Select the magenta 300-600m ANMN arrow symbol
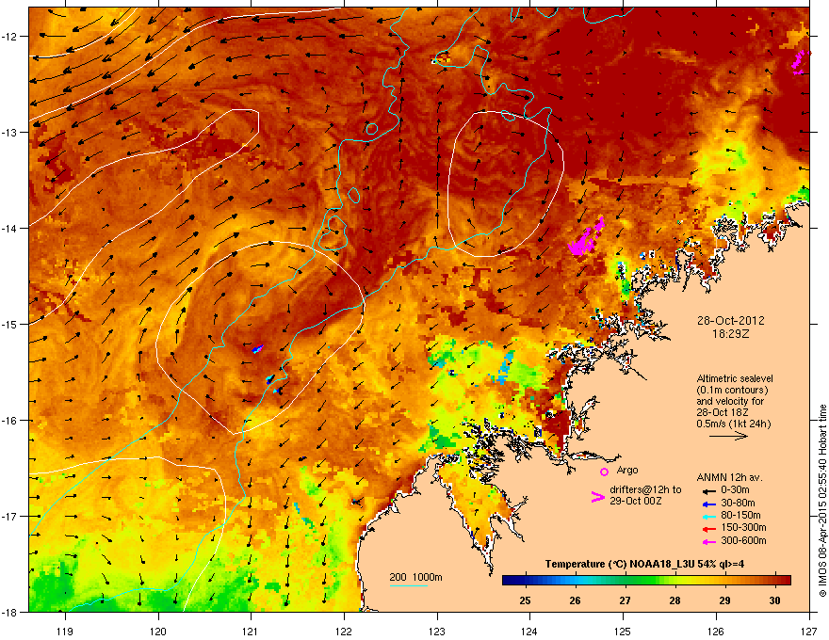This screenshot has height=640, width=829. click(x=708, y=541)
